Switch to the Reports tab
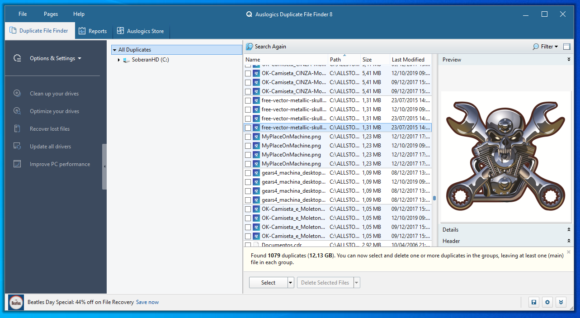The width and height of the screenshot is (580, 318). pyautogui.click(x=93, y=31)
